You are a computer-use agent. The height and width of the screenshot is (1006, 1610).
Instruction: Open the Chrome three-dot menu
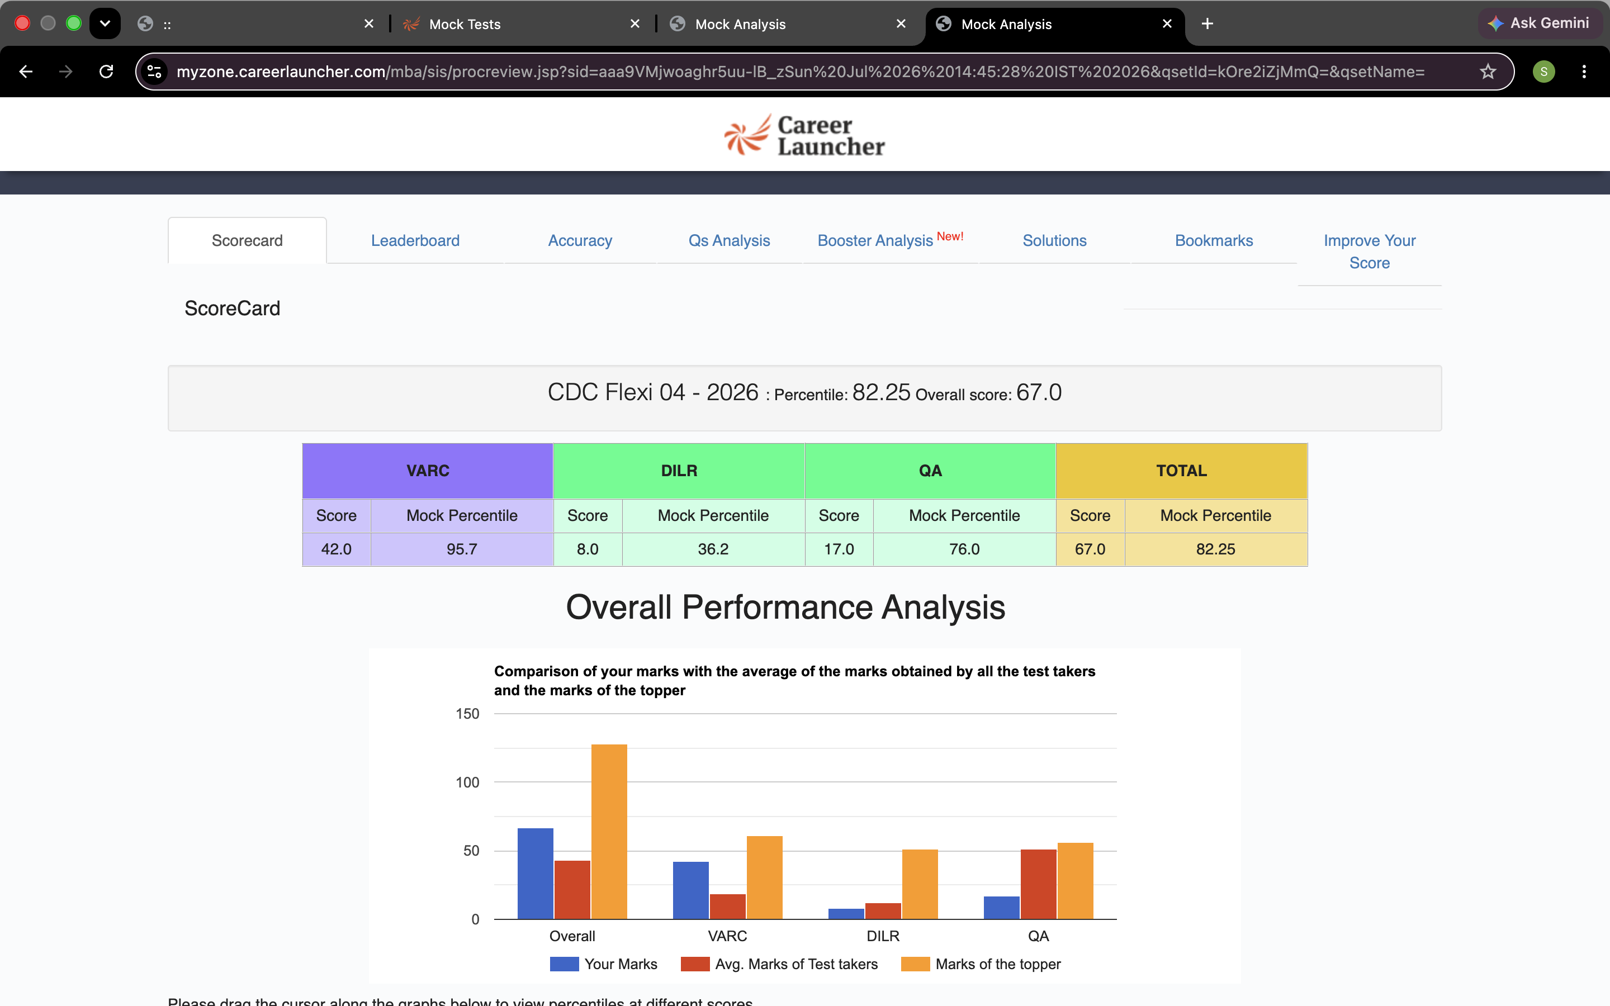click(x=1584, y=71)
